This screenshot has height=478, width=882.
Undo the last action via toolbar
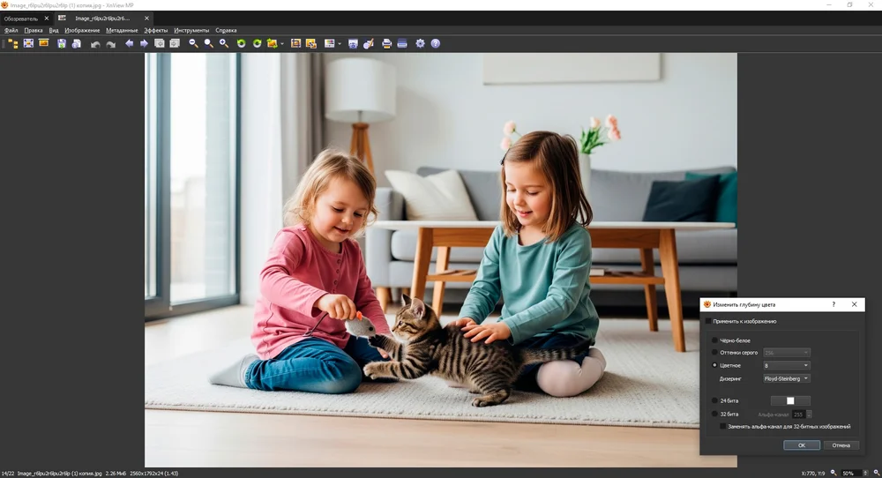[x=95, y=43]
